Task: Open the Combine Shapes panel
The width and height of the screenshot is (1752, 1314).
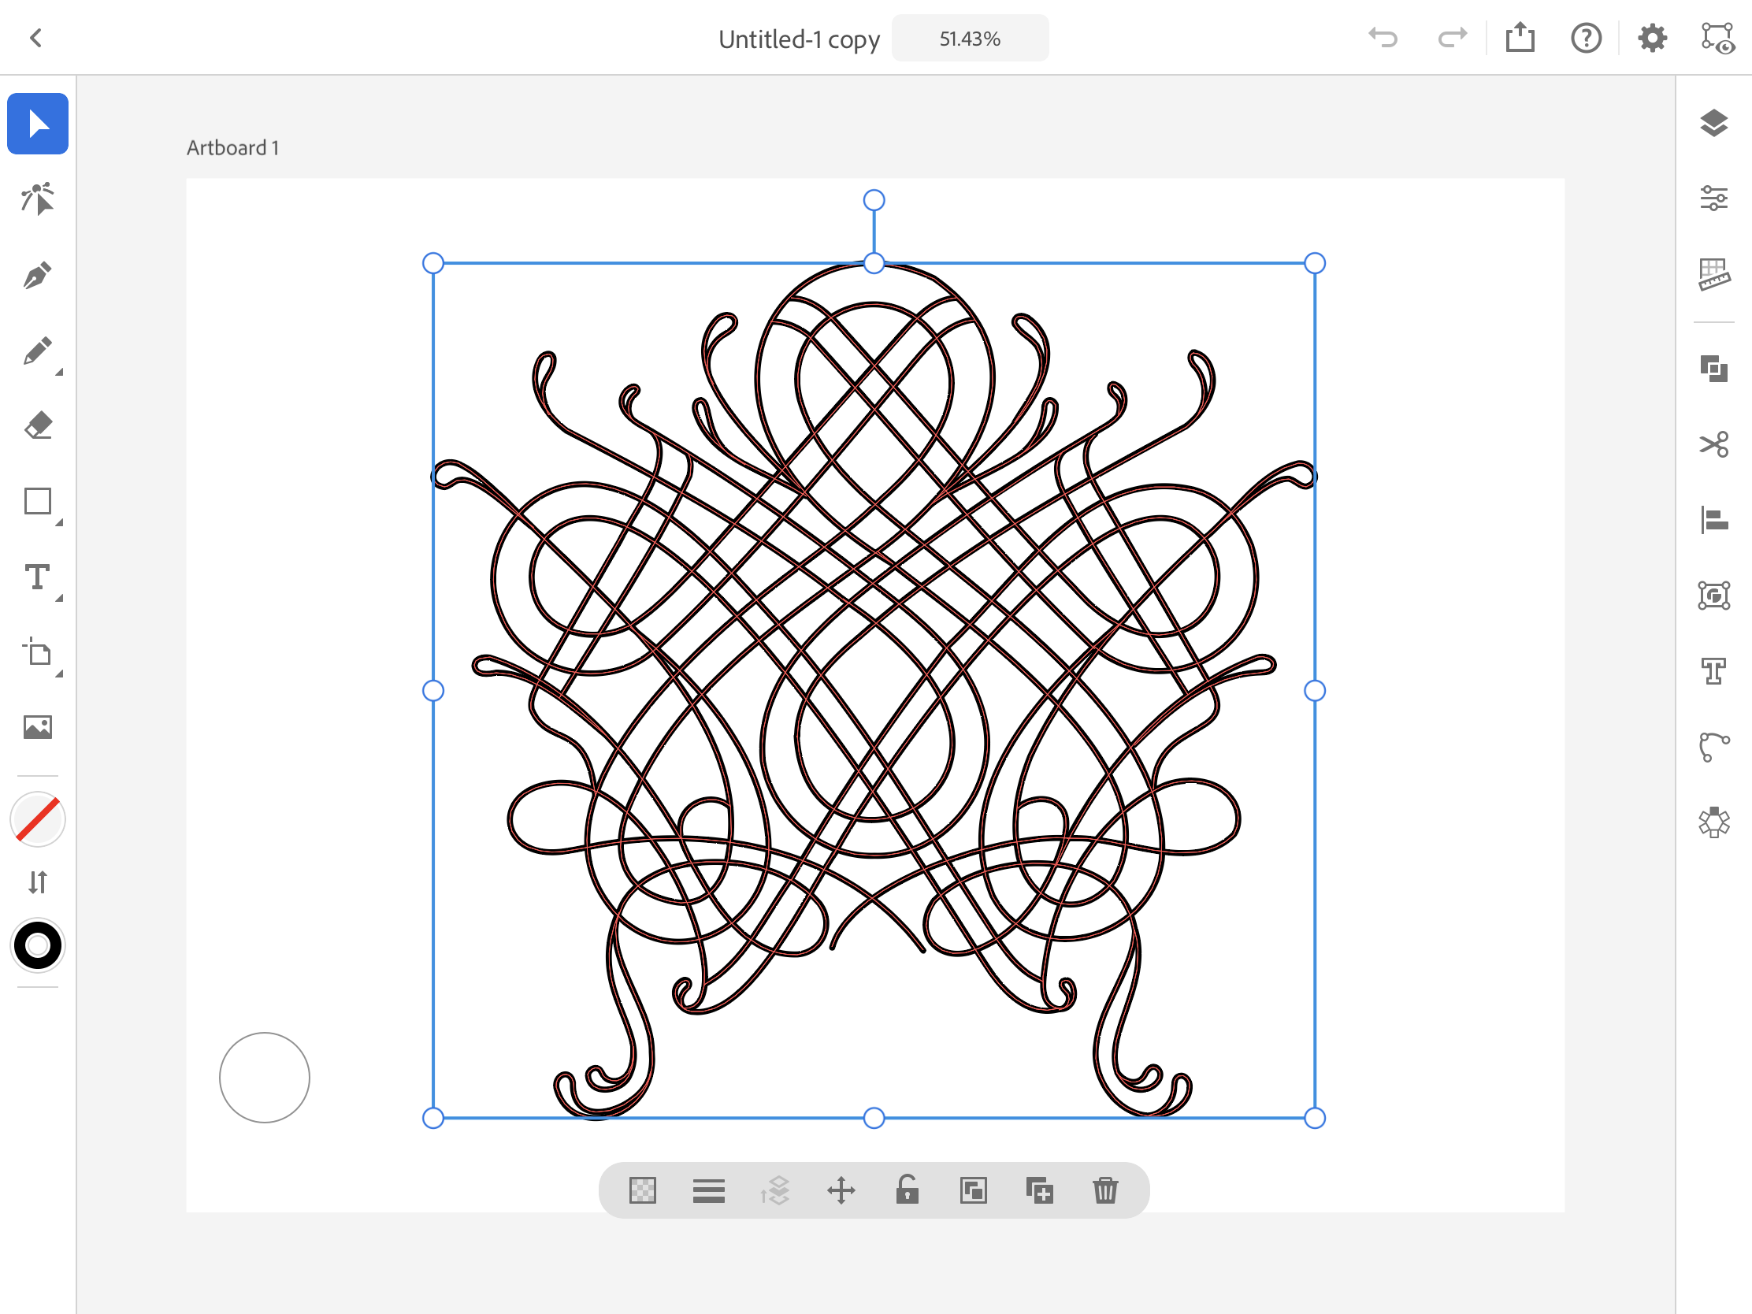Action: click(1713, 369)
